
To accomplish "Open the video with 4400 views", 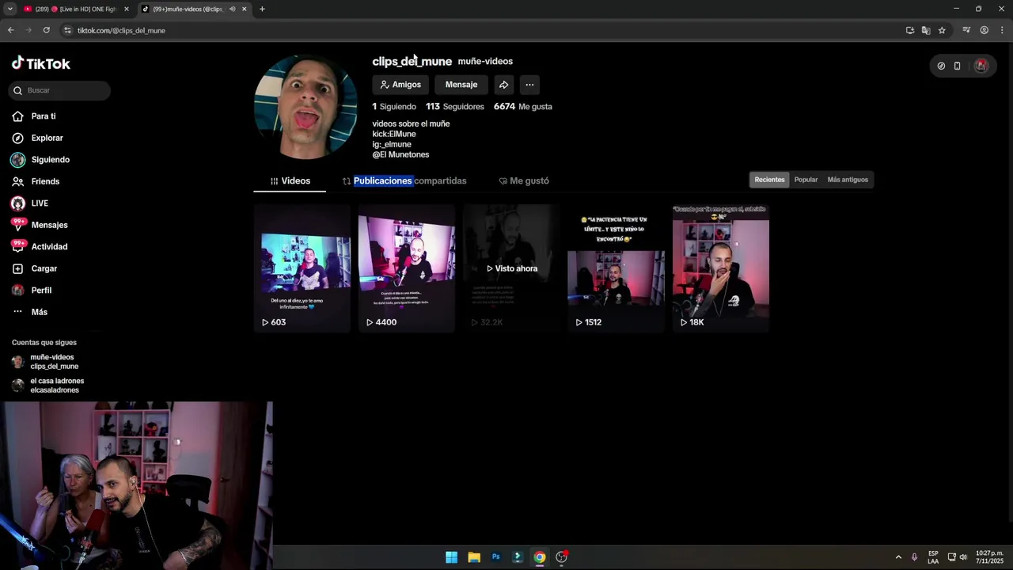I will point(407,268).
